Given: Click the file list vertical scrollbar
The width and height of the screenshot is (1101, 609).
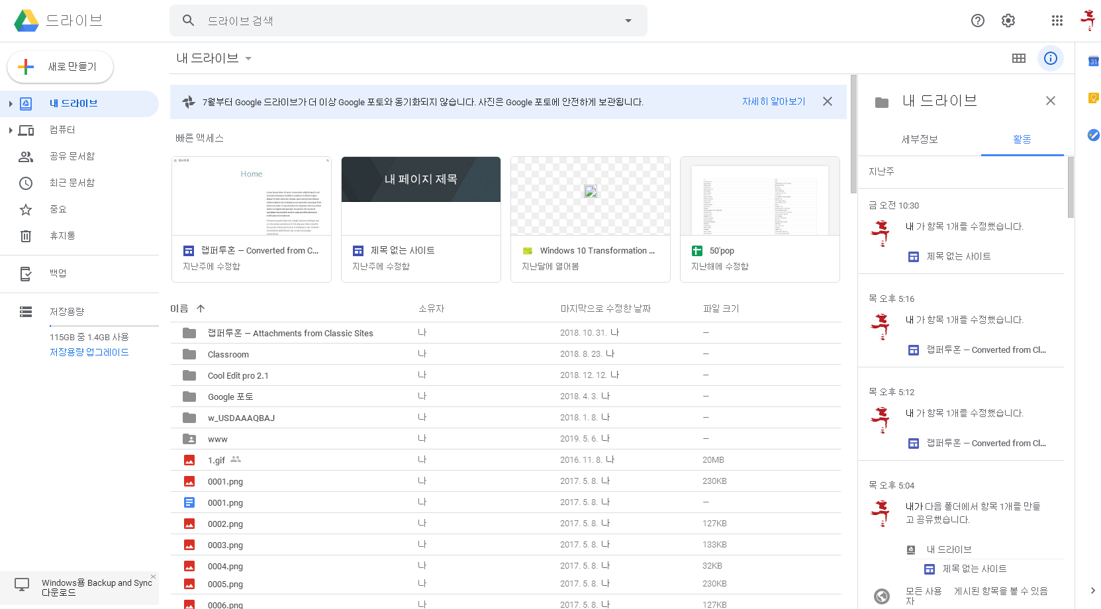Looking at the screenshot, I should click(x=853, y=134).
